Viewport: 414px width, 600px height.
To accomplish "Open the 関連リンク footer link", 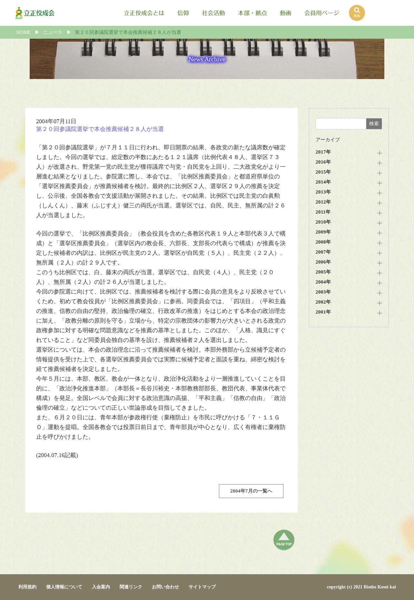I will [131, 587].
